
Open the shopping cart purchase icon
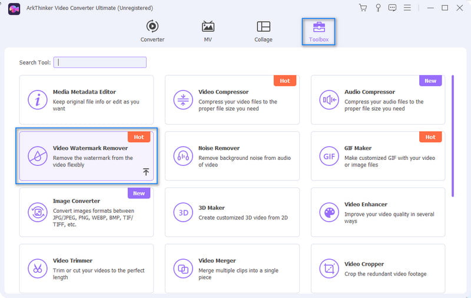(x=363, y=8)
